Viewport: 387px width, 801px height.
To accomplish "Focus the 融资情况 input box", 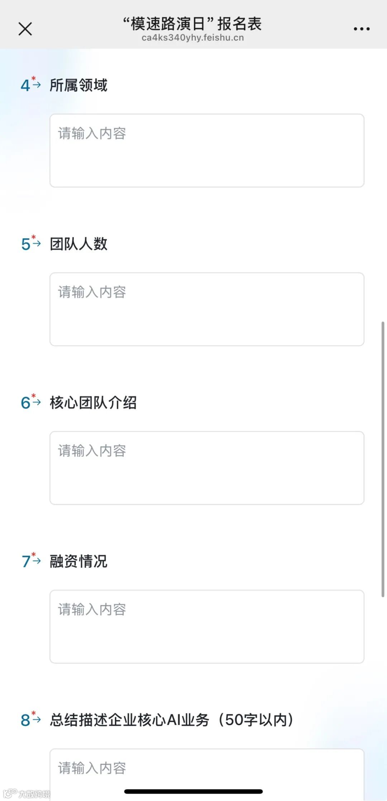I will pos(207,627).
